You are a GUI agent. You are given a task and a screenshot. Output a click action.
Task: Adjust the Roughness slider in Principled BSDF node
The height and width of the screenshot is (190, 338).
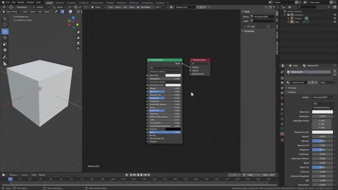click(165, 98)
